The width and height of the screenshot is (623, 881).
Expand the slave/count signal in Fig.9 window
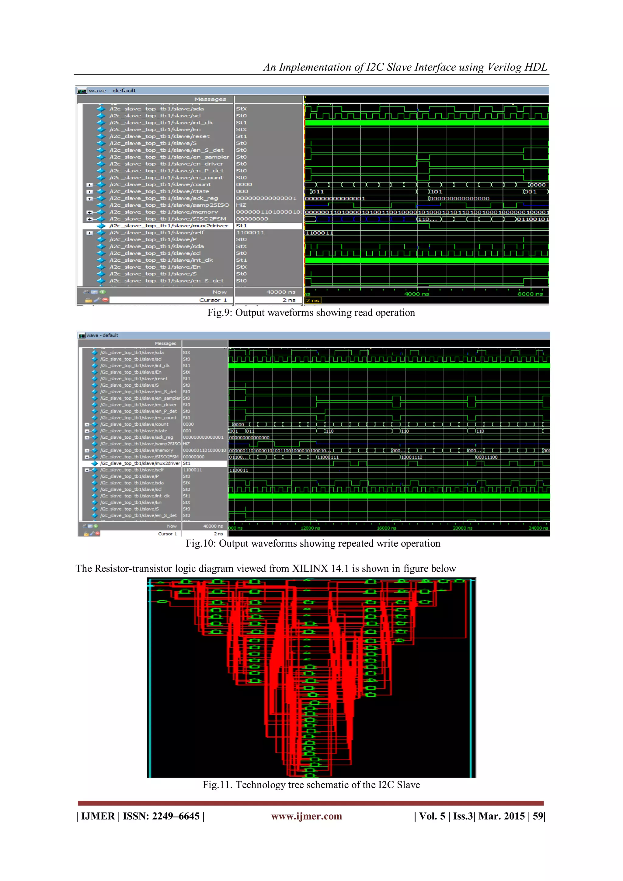89,185
